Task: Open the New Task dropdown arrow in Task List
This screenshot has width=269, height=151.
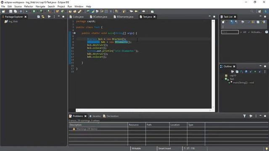Action: [227, 22]
